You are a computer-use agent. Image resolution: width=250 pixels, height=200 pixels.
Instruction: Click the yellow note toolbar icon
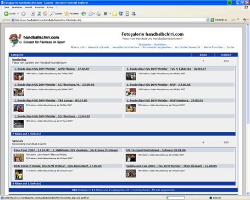pos(115,14)
